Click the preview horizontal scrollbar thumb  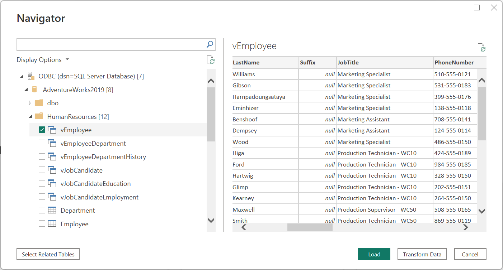(310, 227)
